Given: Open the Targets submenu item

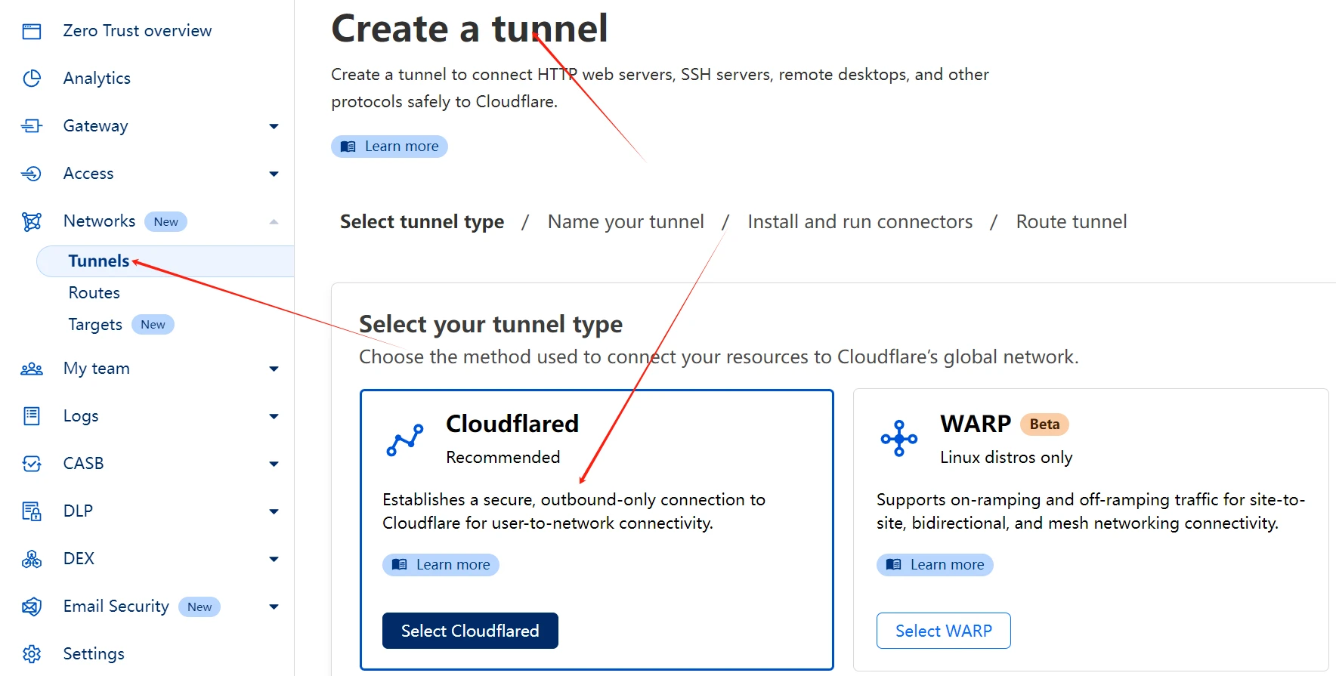Looking at the screenshot, I should [95, 325].
